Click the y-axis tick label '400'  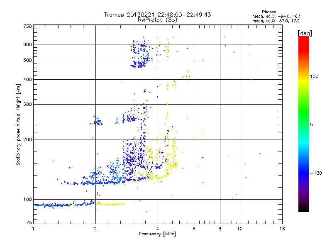27,80
